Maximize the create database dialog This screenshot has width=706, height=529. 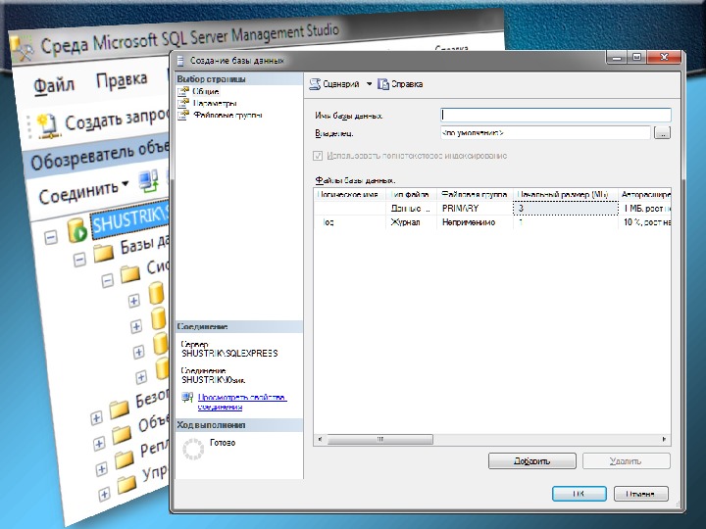point(636,57)
